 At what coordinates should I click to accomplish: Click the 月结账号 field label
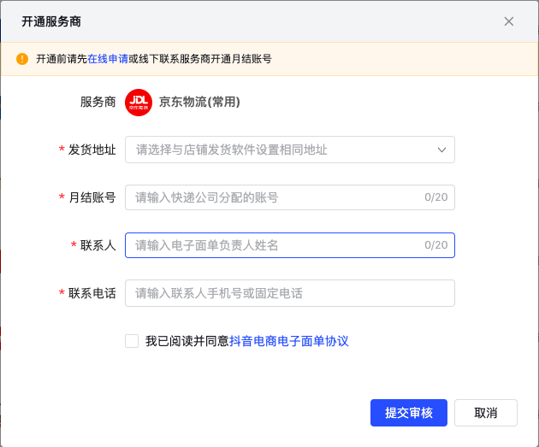click(x=92, y=197)
